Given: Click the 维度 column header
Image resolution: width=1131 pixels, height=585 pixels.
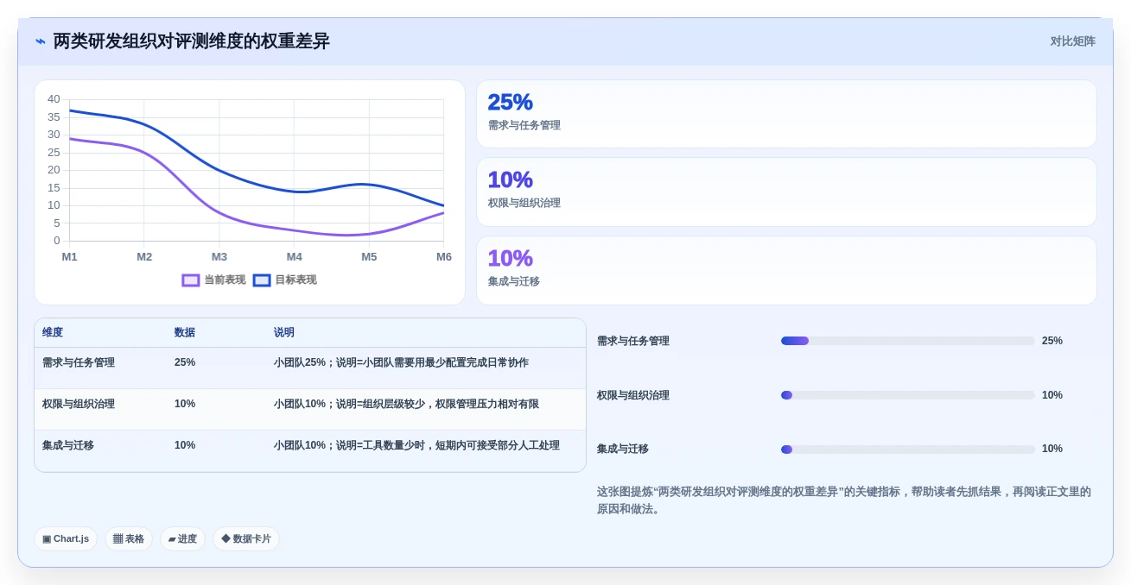Looking at the screenshot, I should coord(53,333).
